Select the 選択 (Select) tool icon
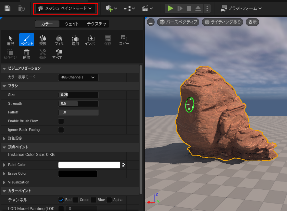Image resolution: width=287 pixels, height=211 pixels. click(x=10, y=40)
